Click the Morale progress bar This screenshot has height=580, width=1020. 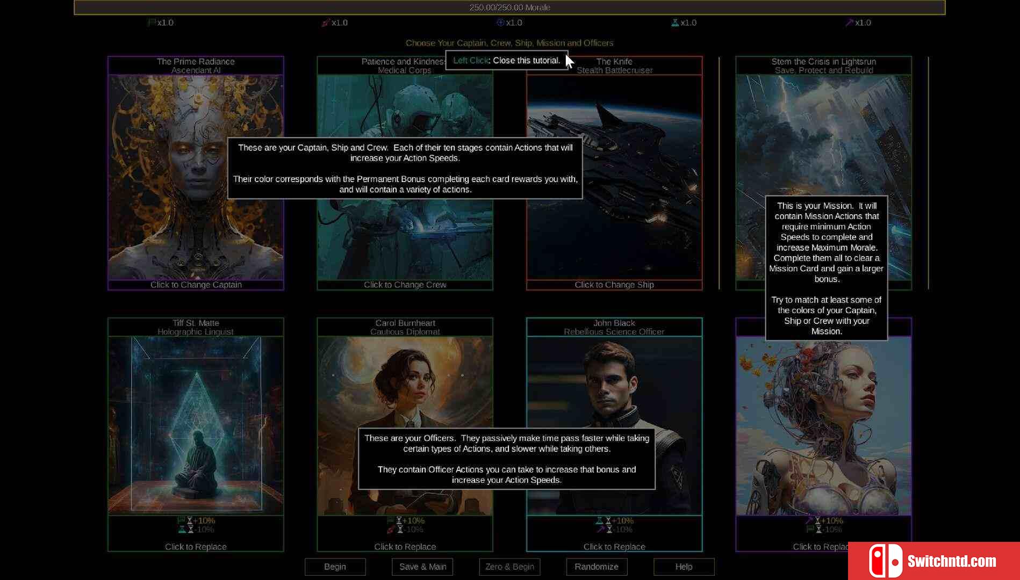click(x=509, y=8)
